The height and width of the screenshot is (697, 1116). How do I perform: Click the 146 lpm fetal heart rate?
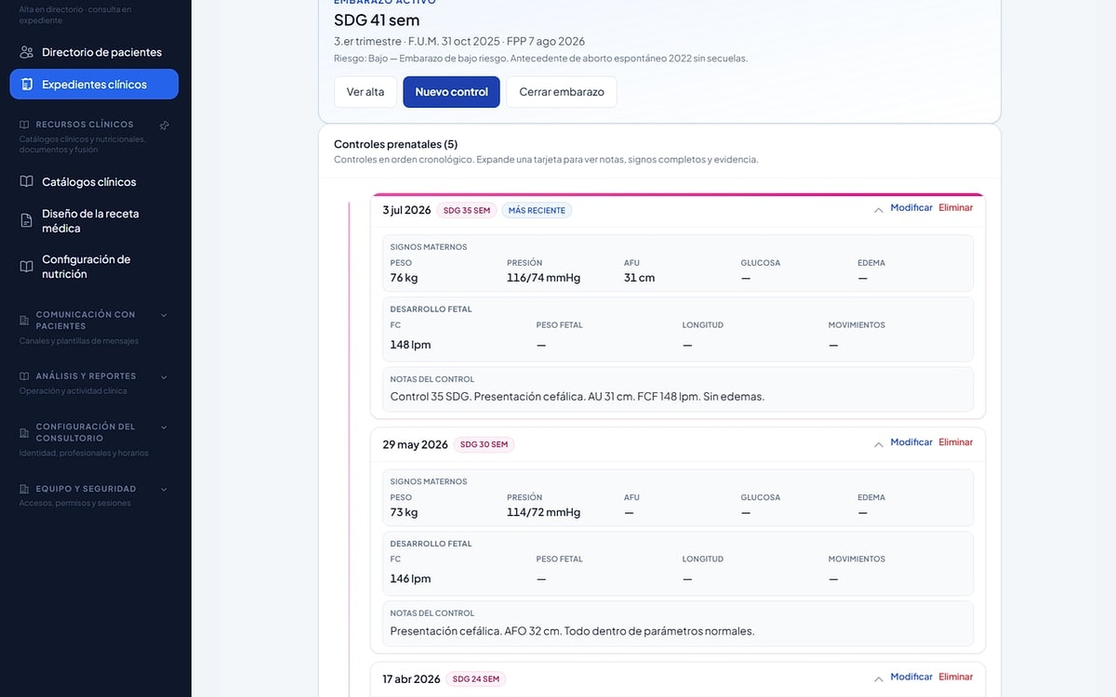[410, 579]
